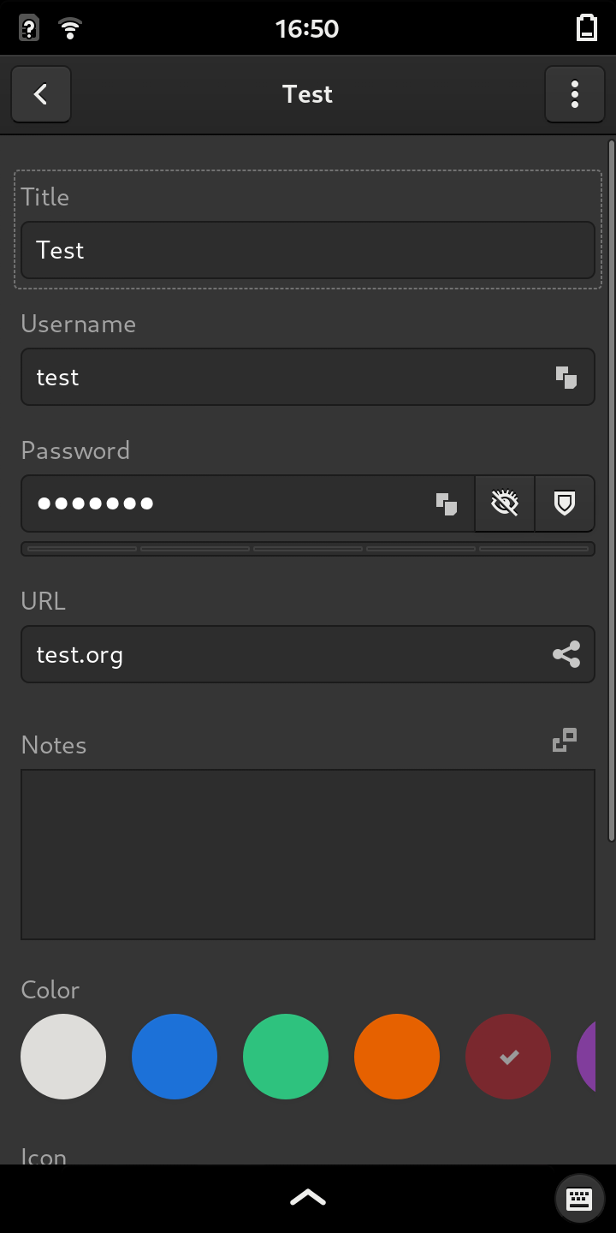Go back using the header back arrow

[x=41, y=94]
